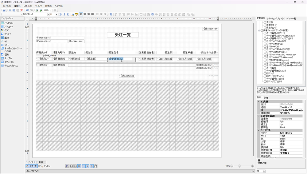Click the デザイナ button
This screenshot has height=174, width=307.
32,166
